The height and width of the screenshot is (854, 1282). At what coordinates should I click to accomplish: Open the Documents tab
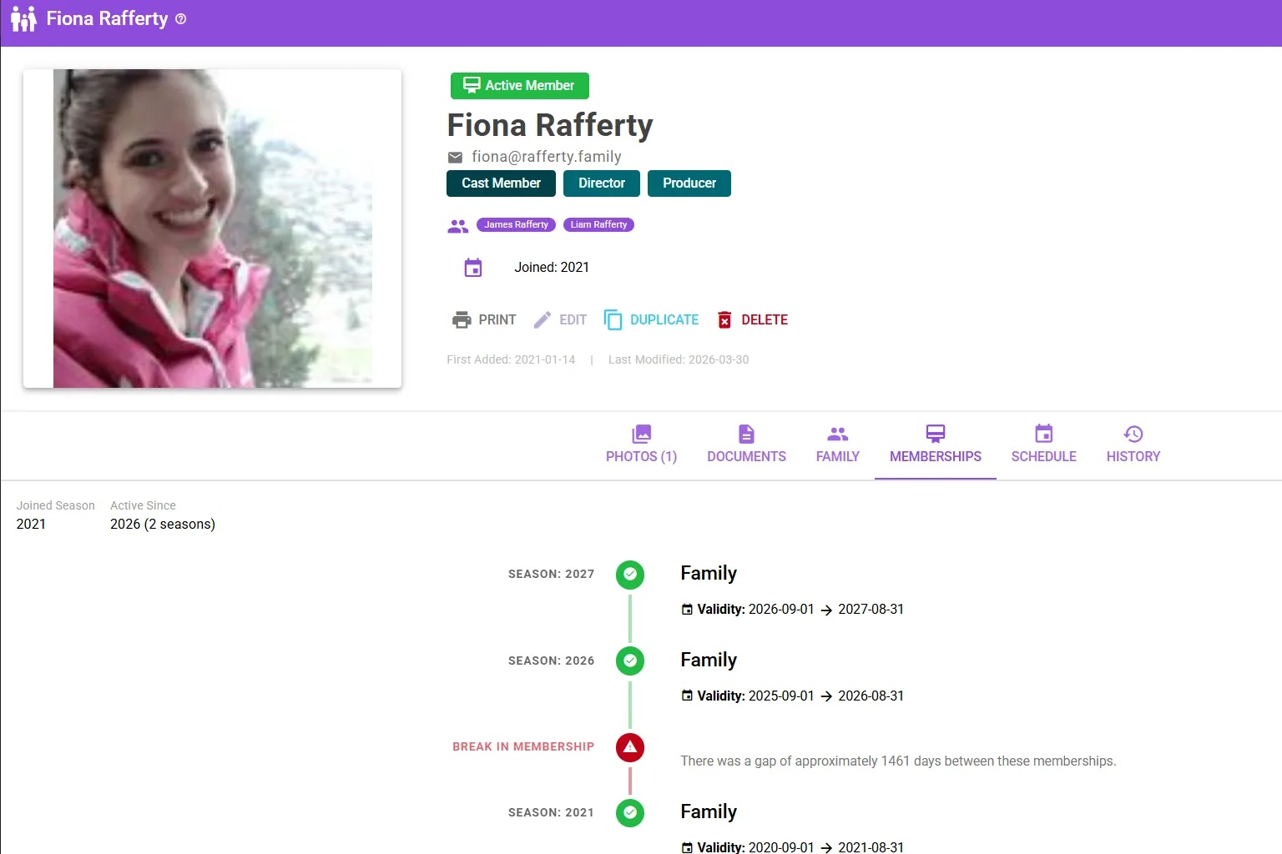point(746,445)
